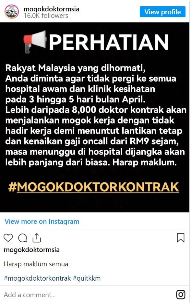Click the Instagram logo icon
191x304 pixels.
181,295
